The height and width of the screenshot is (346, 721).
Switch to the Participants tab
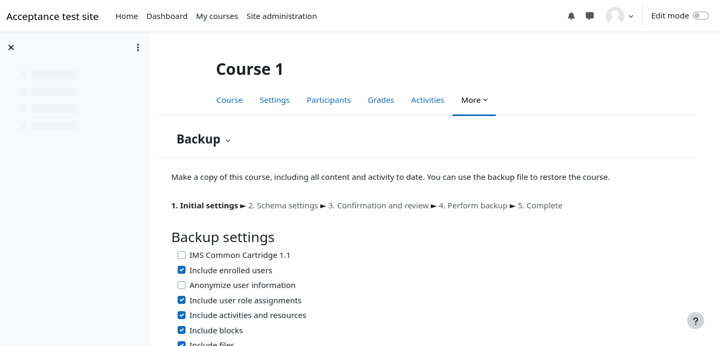coord(328,100)
